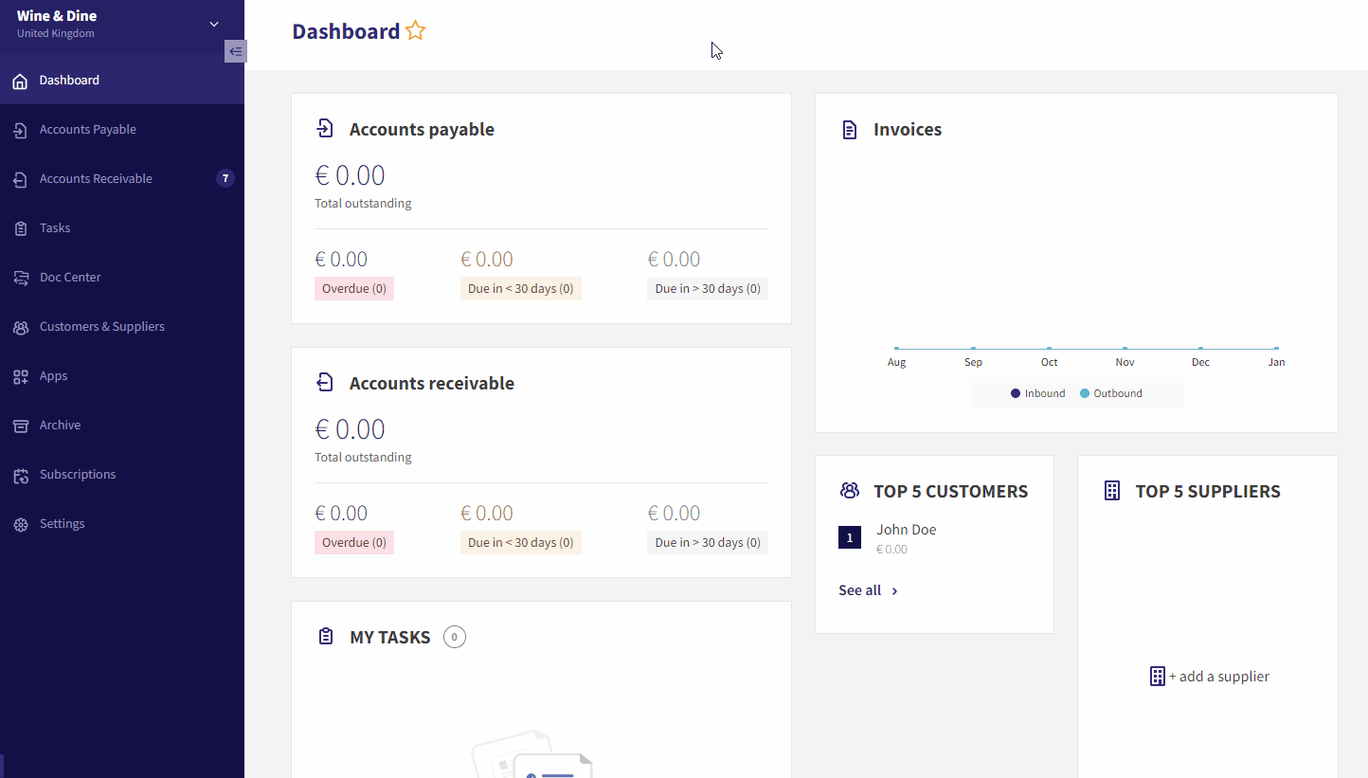
Task: Click the My Tasks count badge showing 0
Action: pyautogui.click(x=455, y=638)
